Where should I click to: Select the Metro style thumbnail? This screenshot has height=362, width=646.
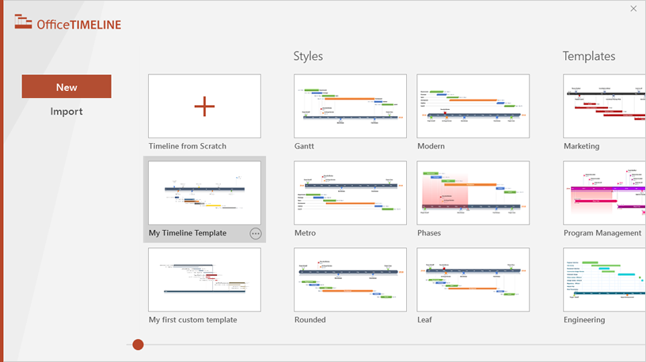pos(350,194)
